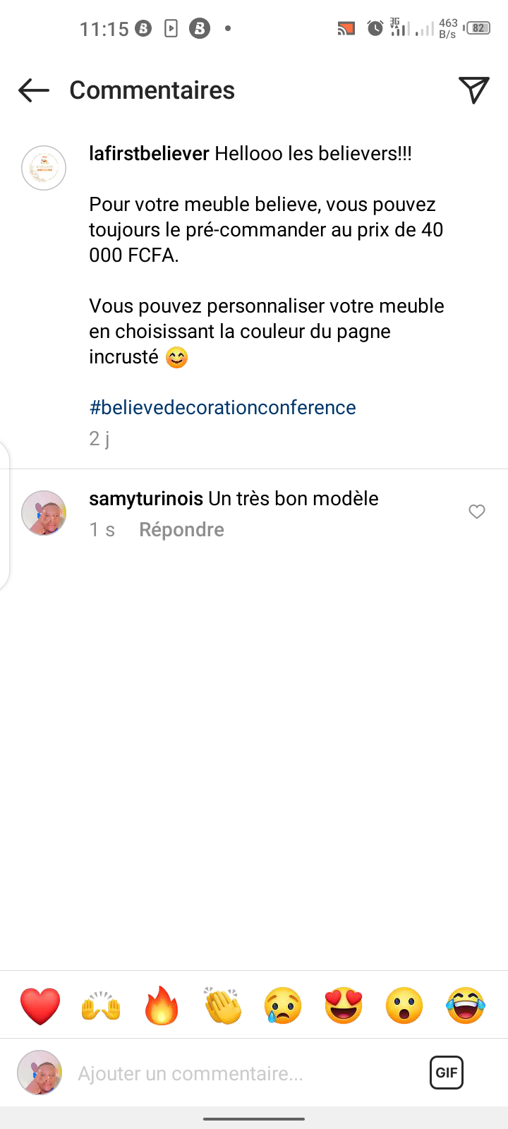This screenshot has height=1129, width=508.
Task: Choose the heart-eyes emoji reaction
Action: point(344,1006)
